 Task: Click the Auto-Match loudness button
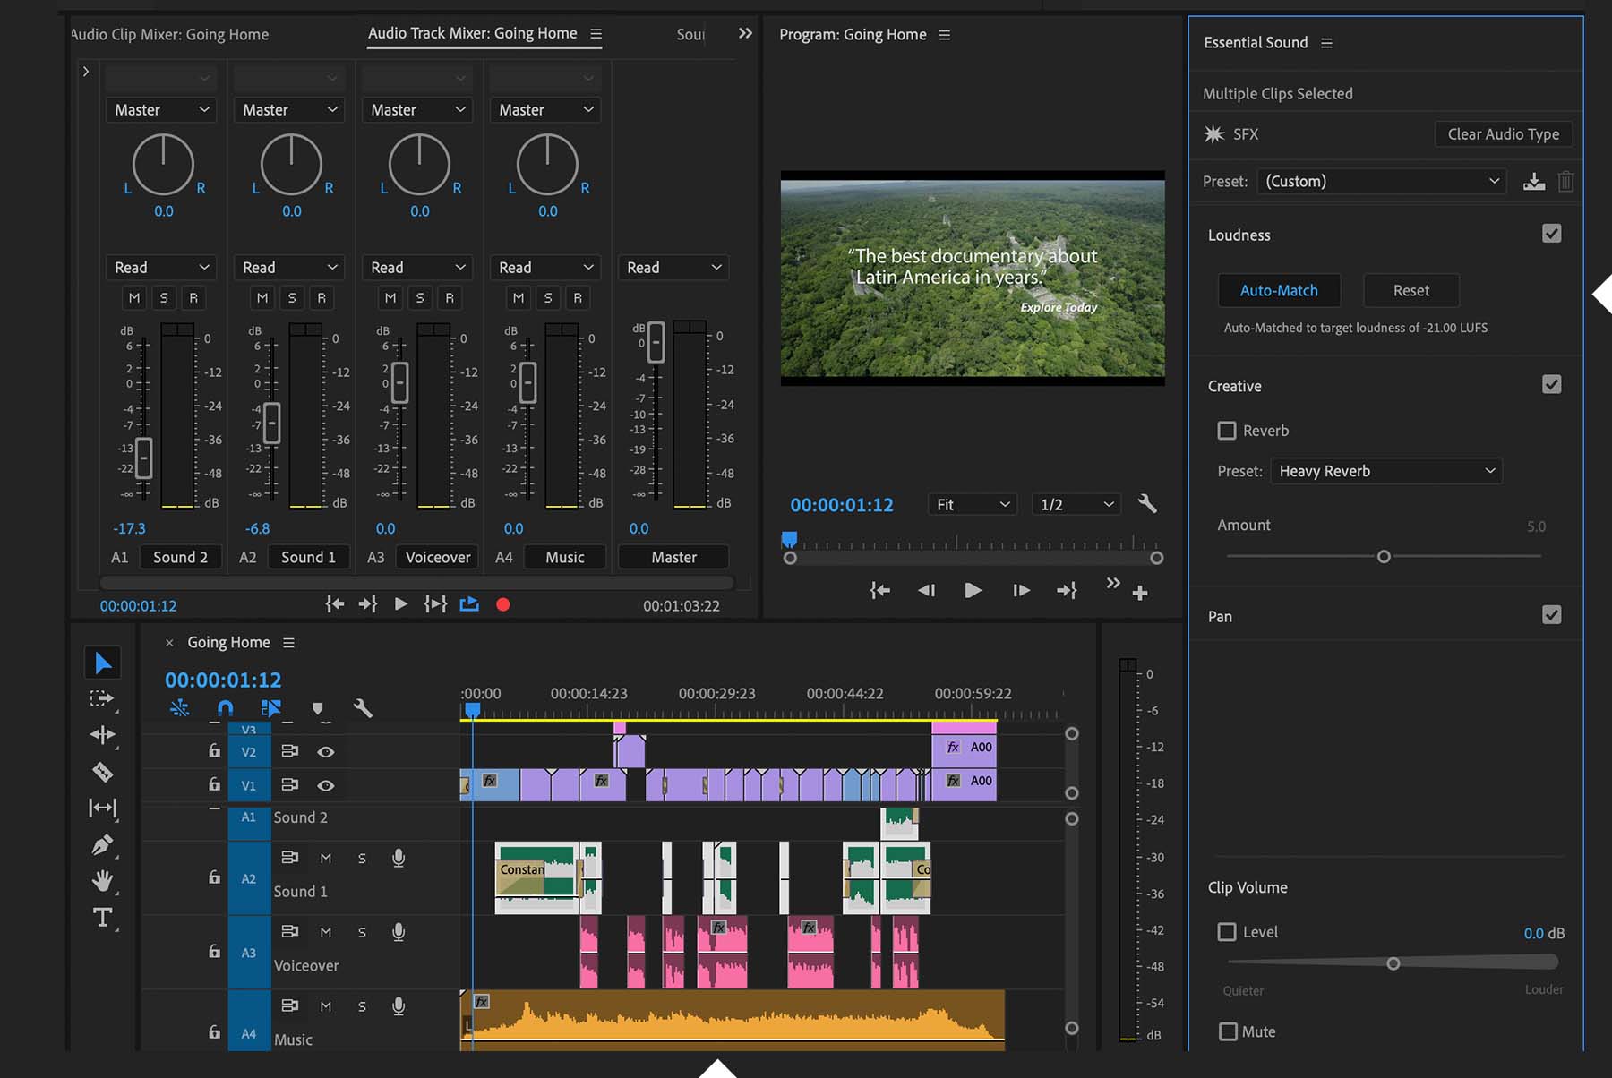1279,291
